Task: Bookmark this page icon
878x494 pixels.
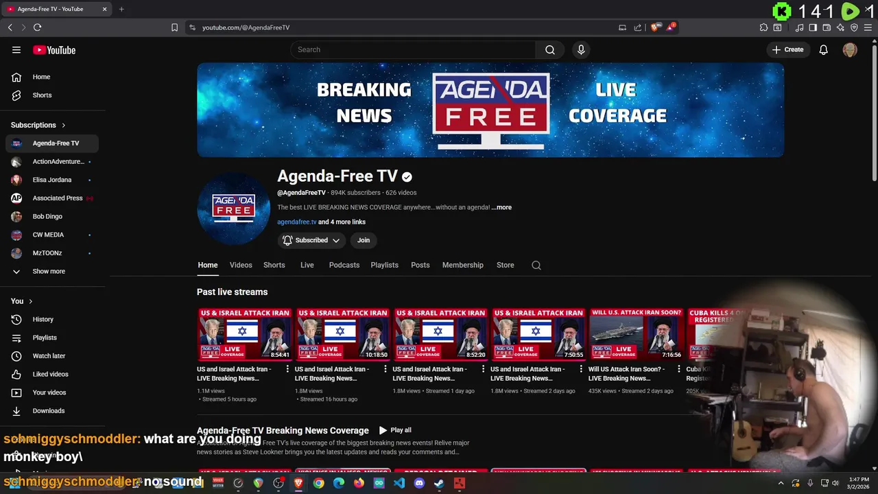Action: click(x=174, y=27)
